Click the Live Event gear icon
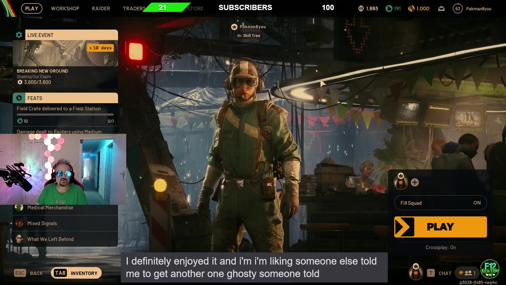The height and width of the screenshot is (285, 506). pyautogui.click(x=19, y=35)
